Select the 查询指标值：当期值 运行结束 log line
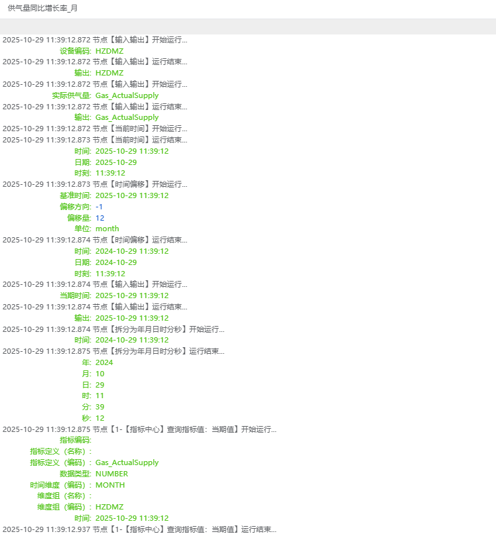Viewport: 496px width, 536px height. (139, 529)
